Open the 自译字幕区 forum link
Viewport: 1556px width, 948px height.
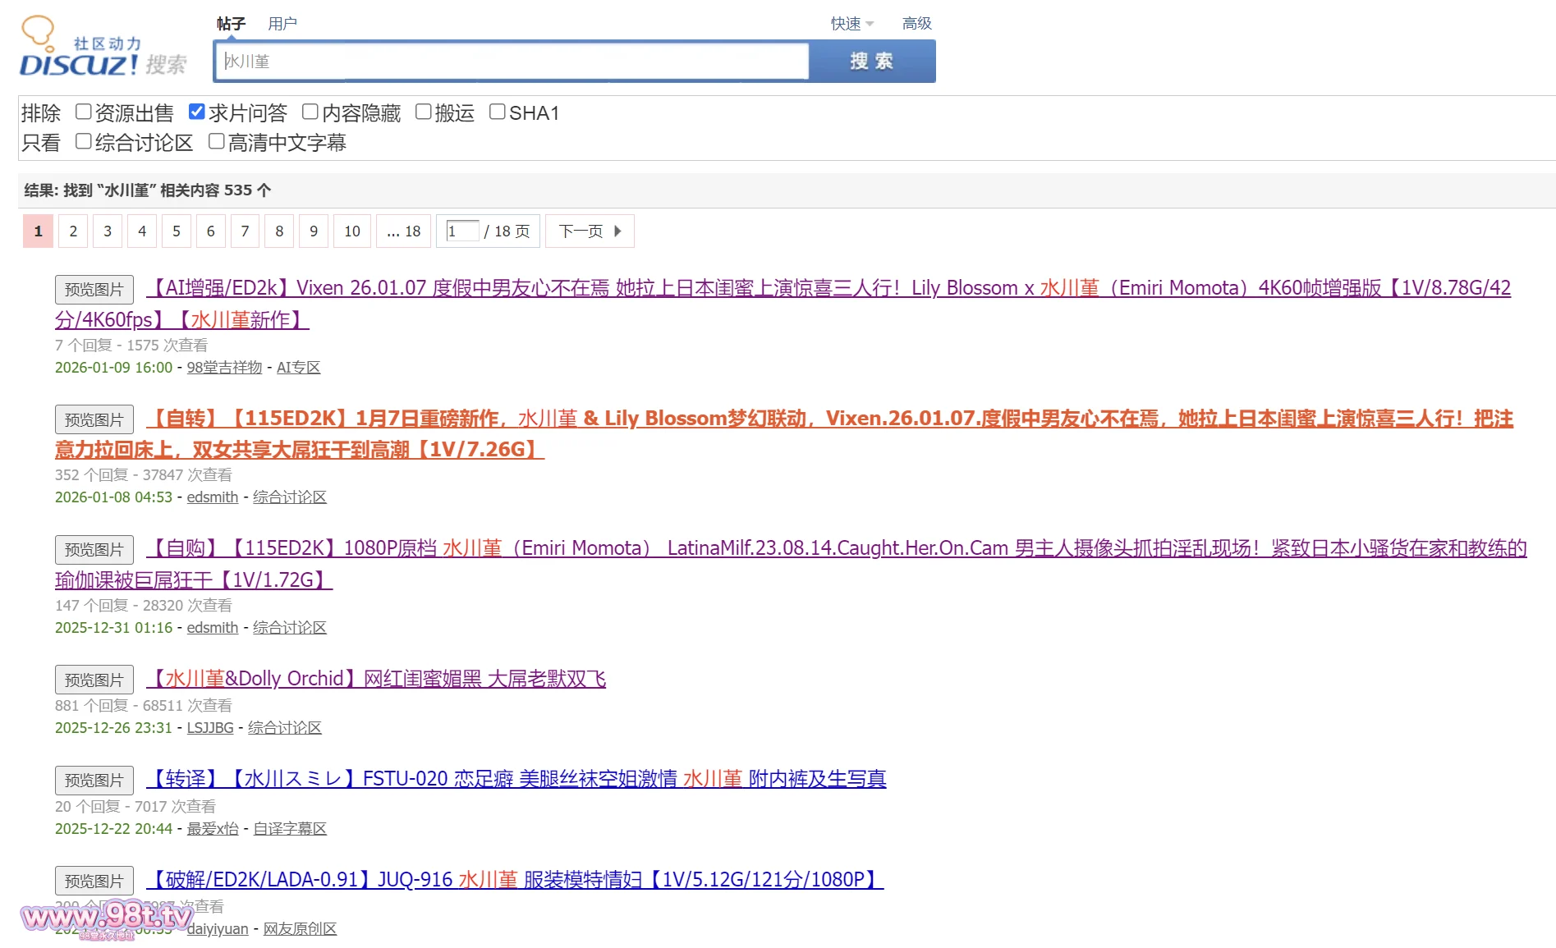[290, 829]
